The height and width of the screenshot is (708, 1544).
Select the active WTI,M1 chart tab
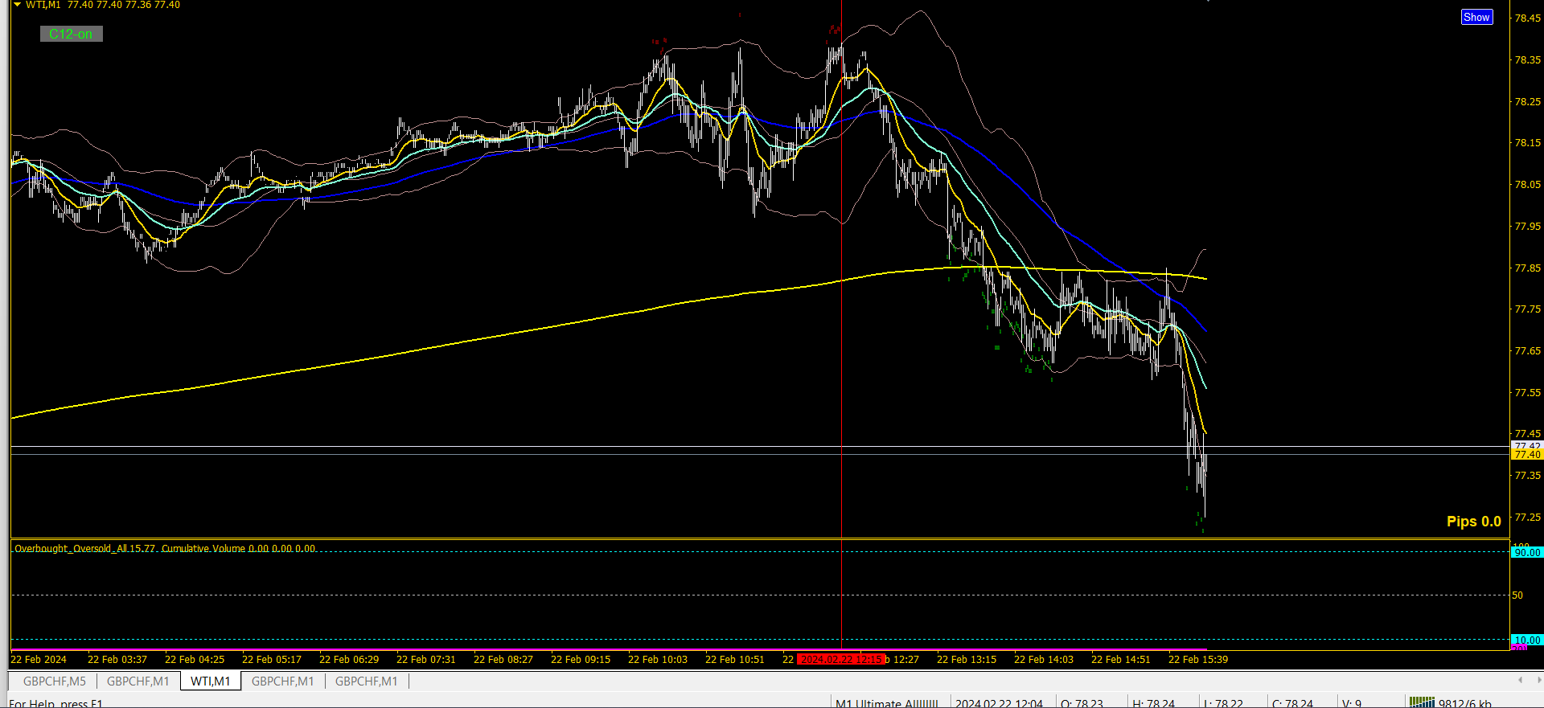211,681
